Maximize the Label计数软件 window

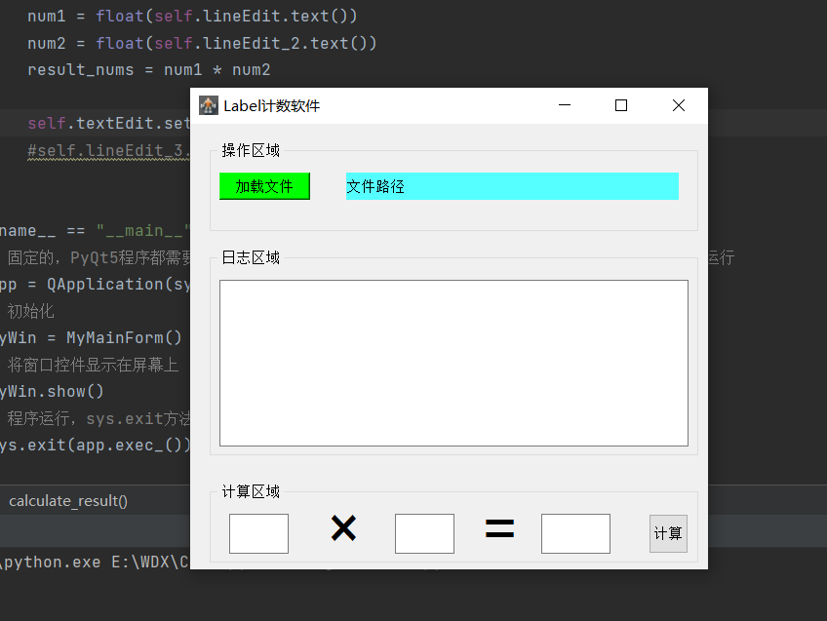click(621, 105)
